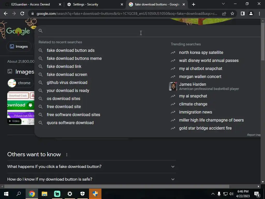Click in the empty Google search field

pyautogui.click(x=149, y=31)
